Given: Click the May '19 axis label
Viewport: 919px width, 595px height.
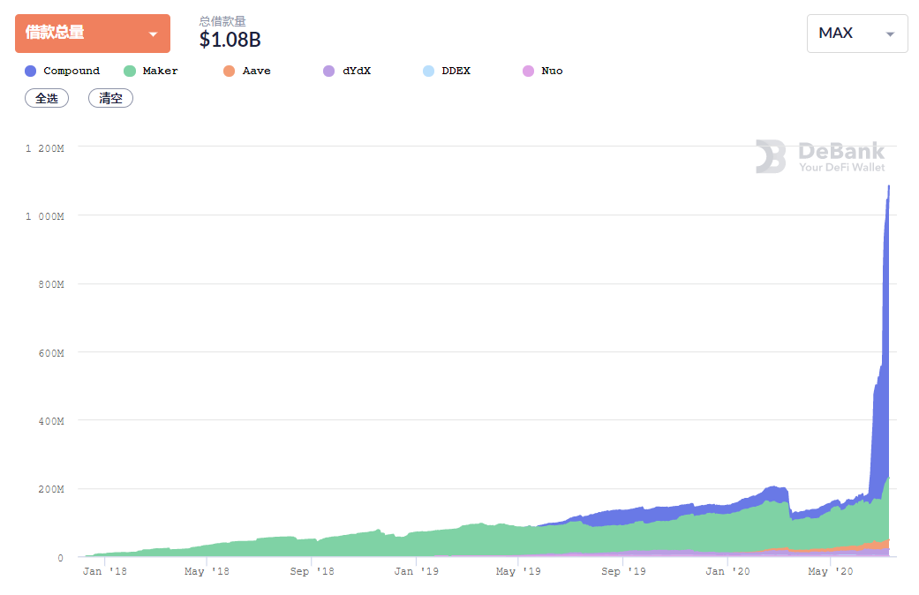Looking at the screenshot, I should click(x=518, y=571).
